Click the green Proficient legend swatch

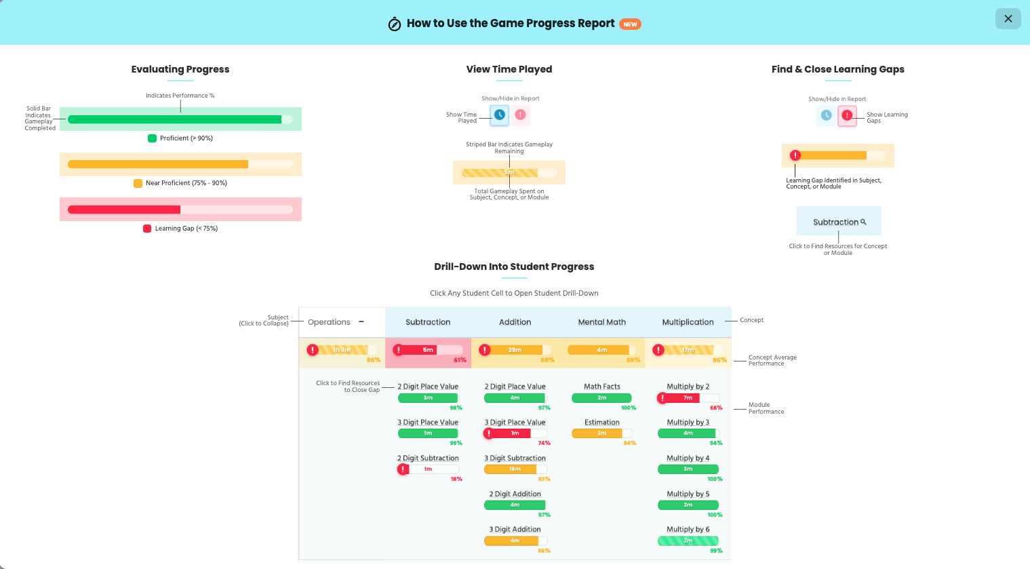[x=153, y=138]
